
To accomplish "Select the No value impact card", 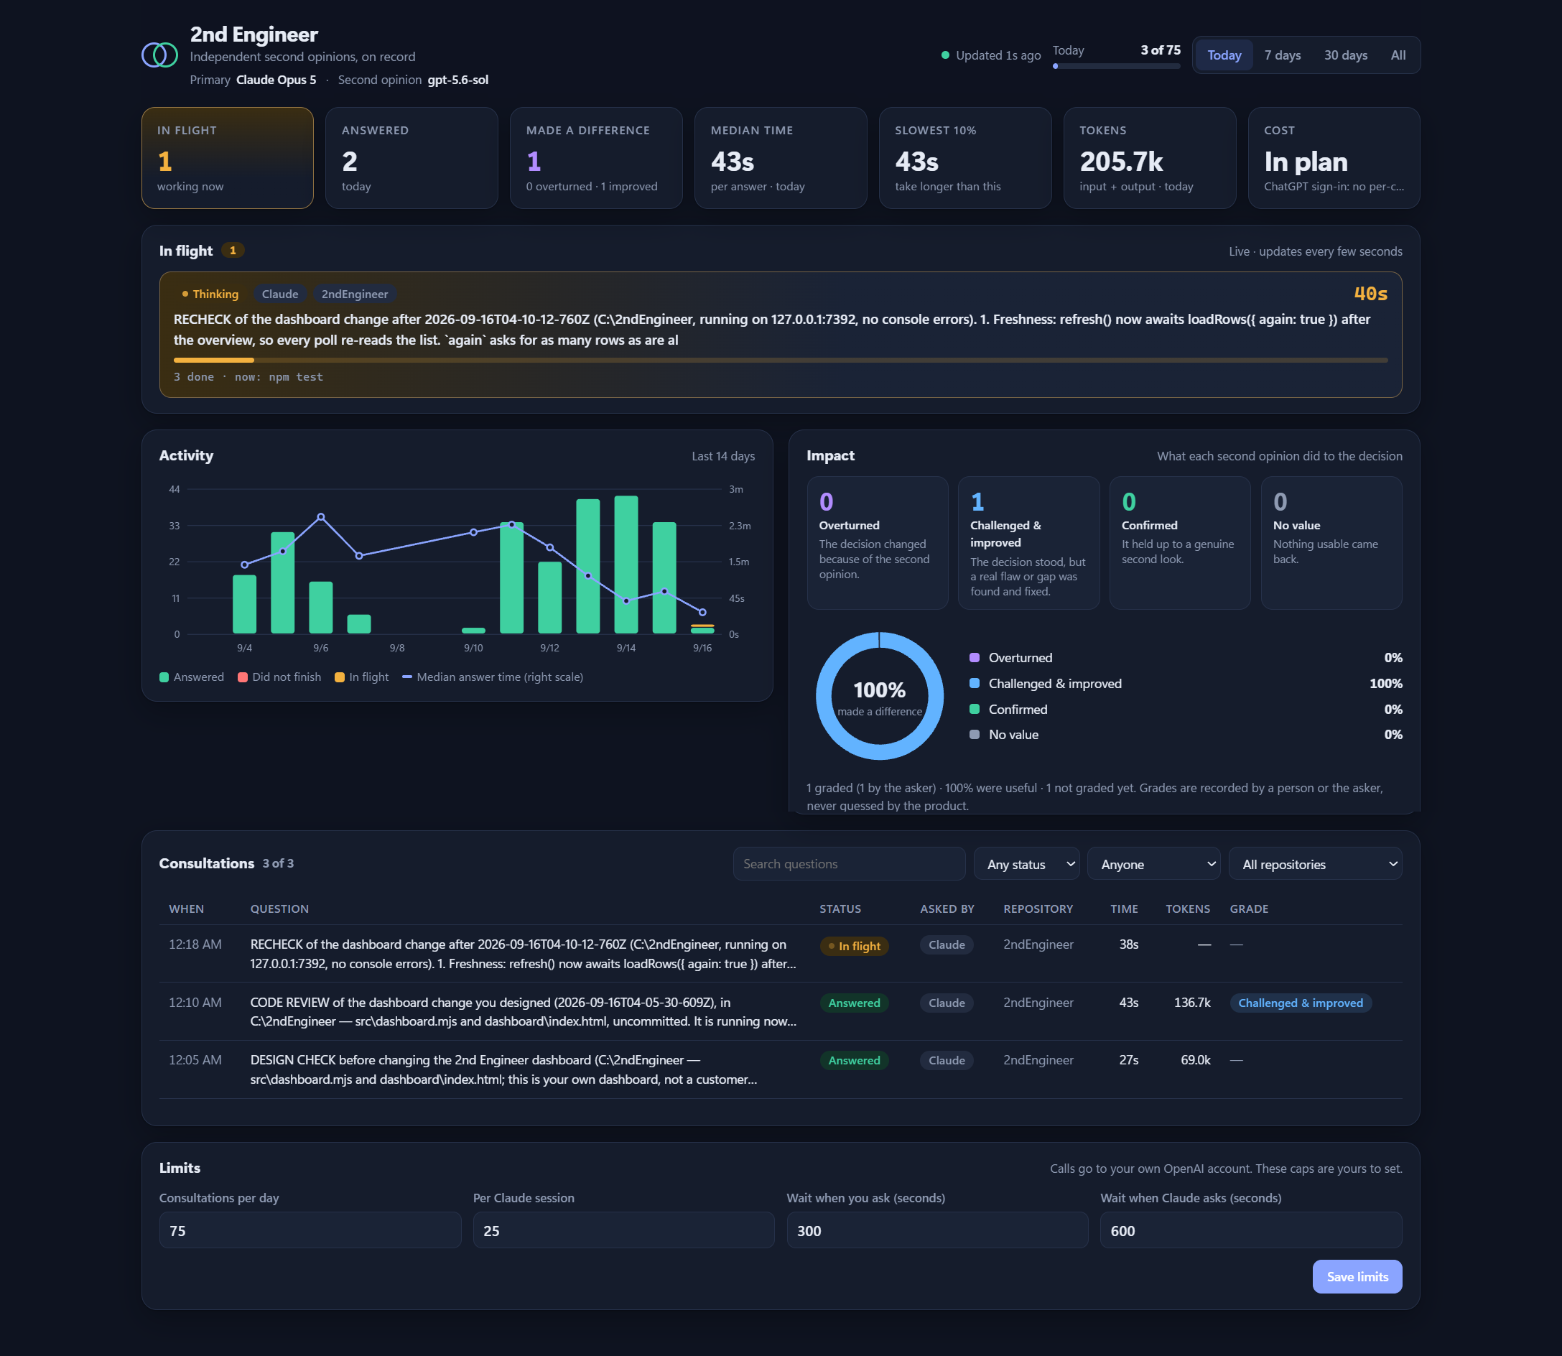I will click(x=1331, y=542).
